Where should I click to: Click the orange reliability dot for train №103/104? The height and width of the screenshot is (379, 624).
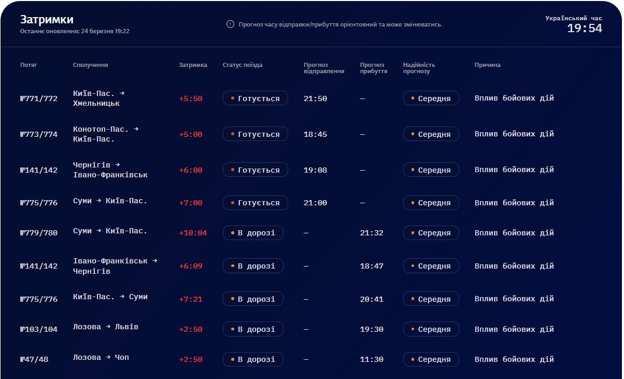pos(413,329)
